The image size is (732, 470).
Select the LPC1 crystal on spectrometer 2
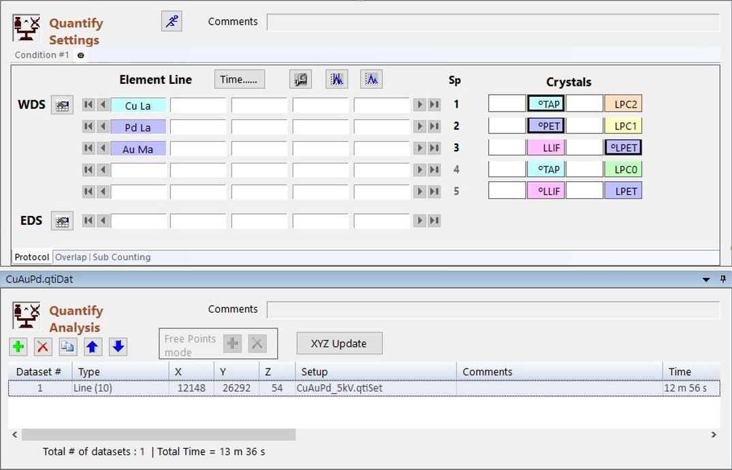[x=623, y=126]
